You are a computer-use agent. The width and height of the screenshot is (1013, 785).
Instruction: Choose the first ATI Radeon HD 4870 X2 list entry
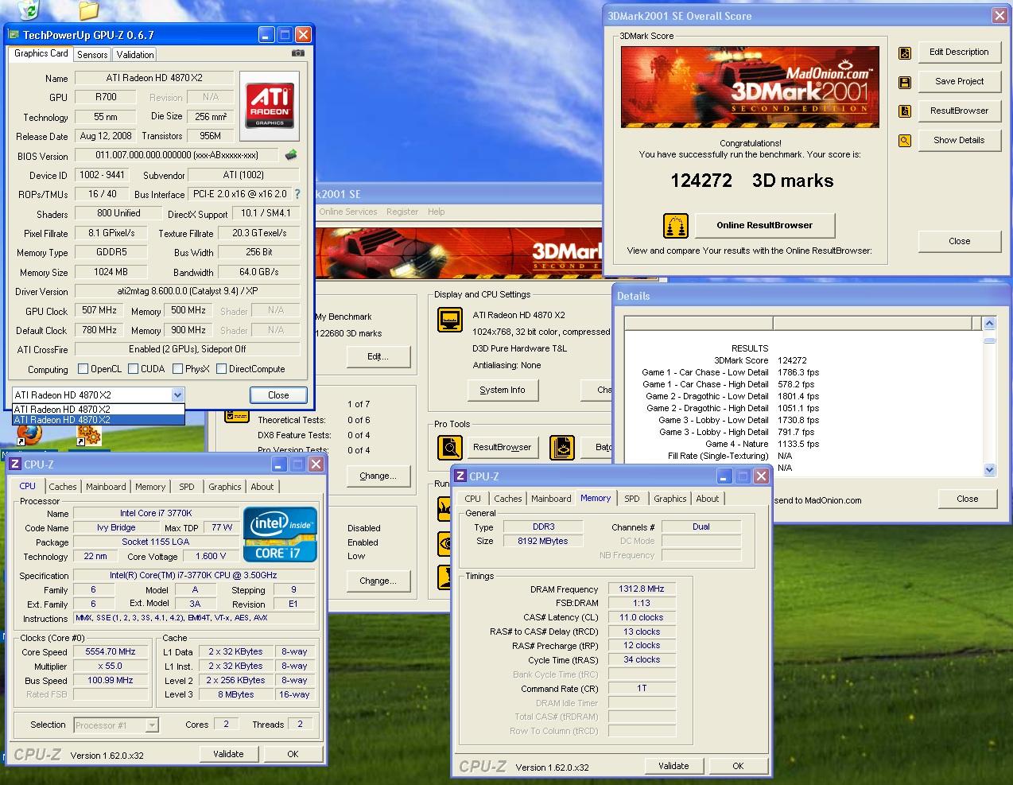pyautogui.click(x=99, y=410)
